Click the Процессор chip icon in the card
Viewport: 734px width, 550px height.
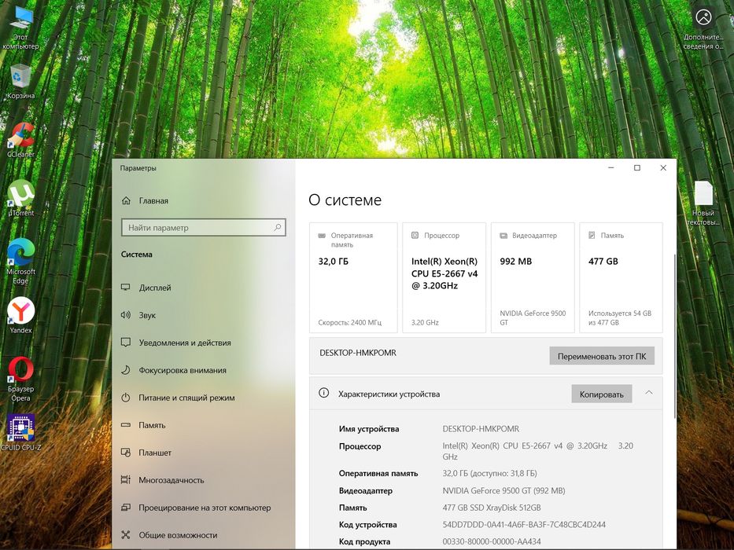click(415, 235)
